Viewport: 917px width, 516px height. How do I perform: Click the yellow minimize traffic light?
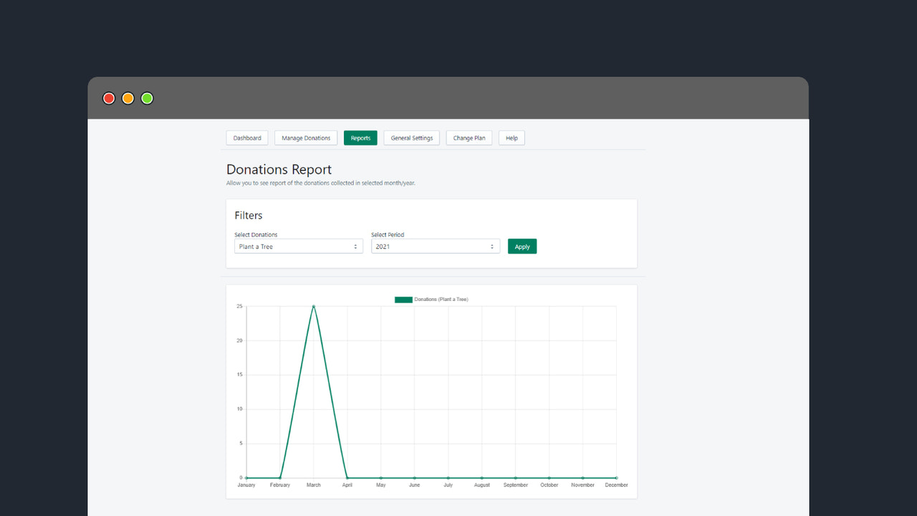click(128, 98)
